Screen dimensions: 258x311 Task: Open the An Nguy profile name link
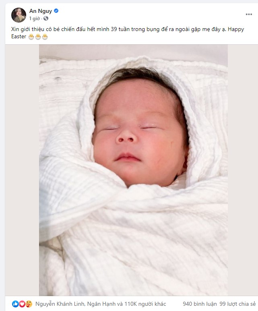pos(41,11)
